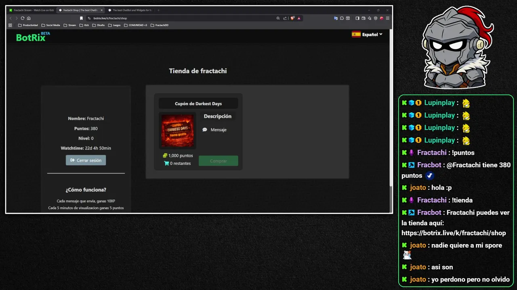Image resolution: width=517 pixels, height=290 pixels.
Task: Open the browser profile avatar
Action: click(x=382, y=18)
